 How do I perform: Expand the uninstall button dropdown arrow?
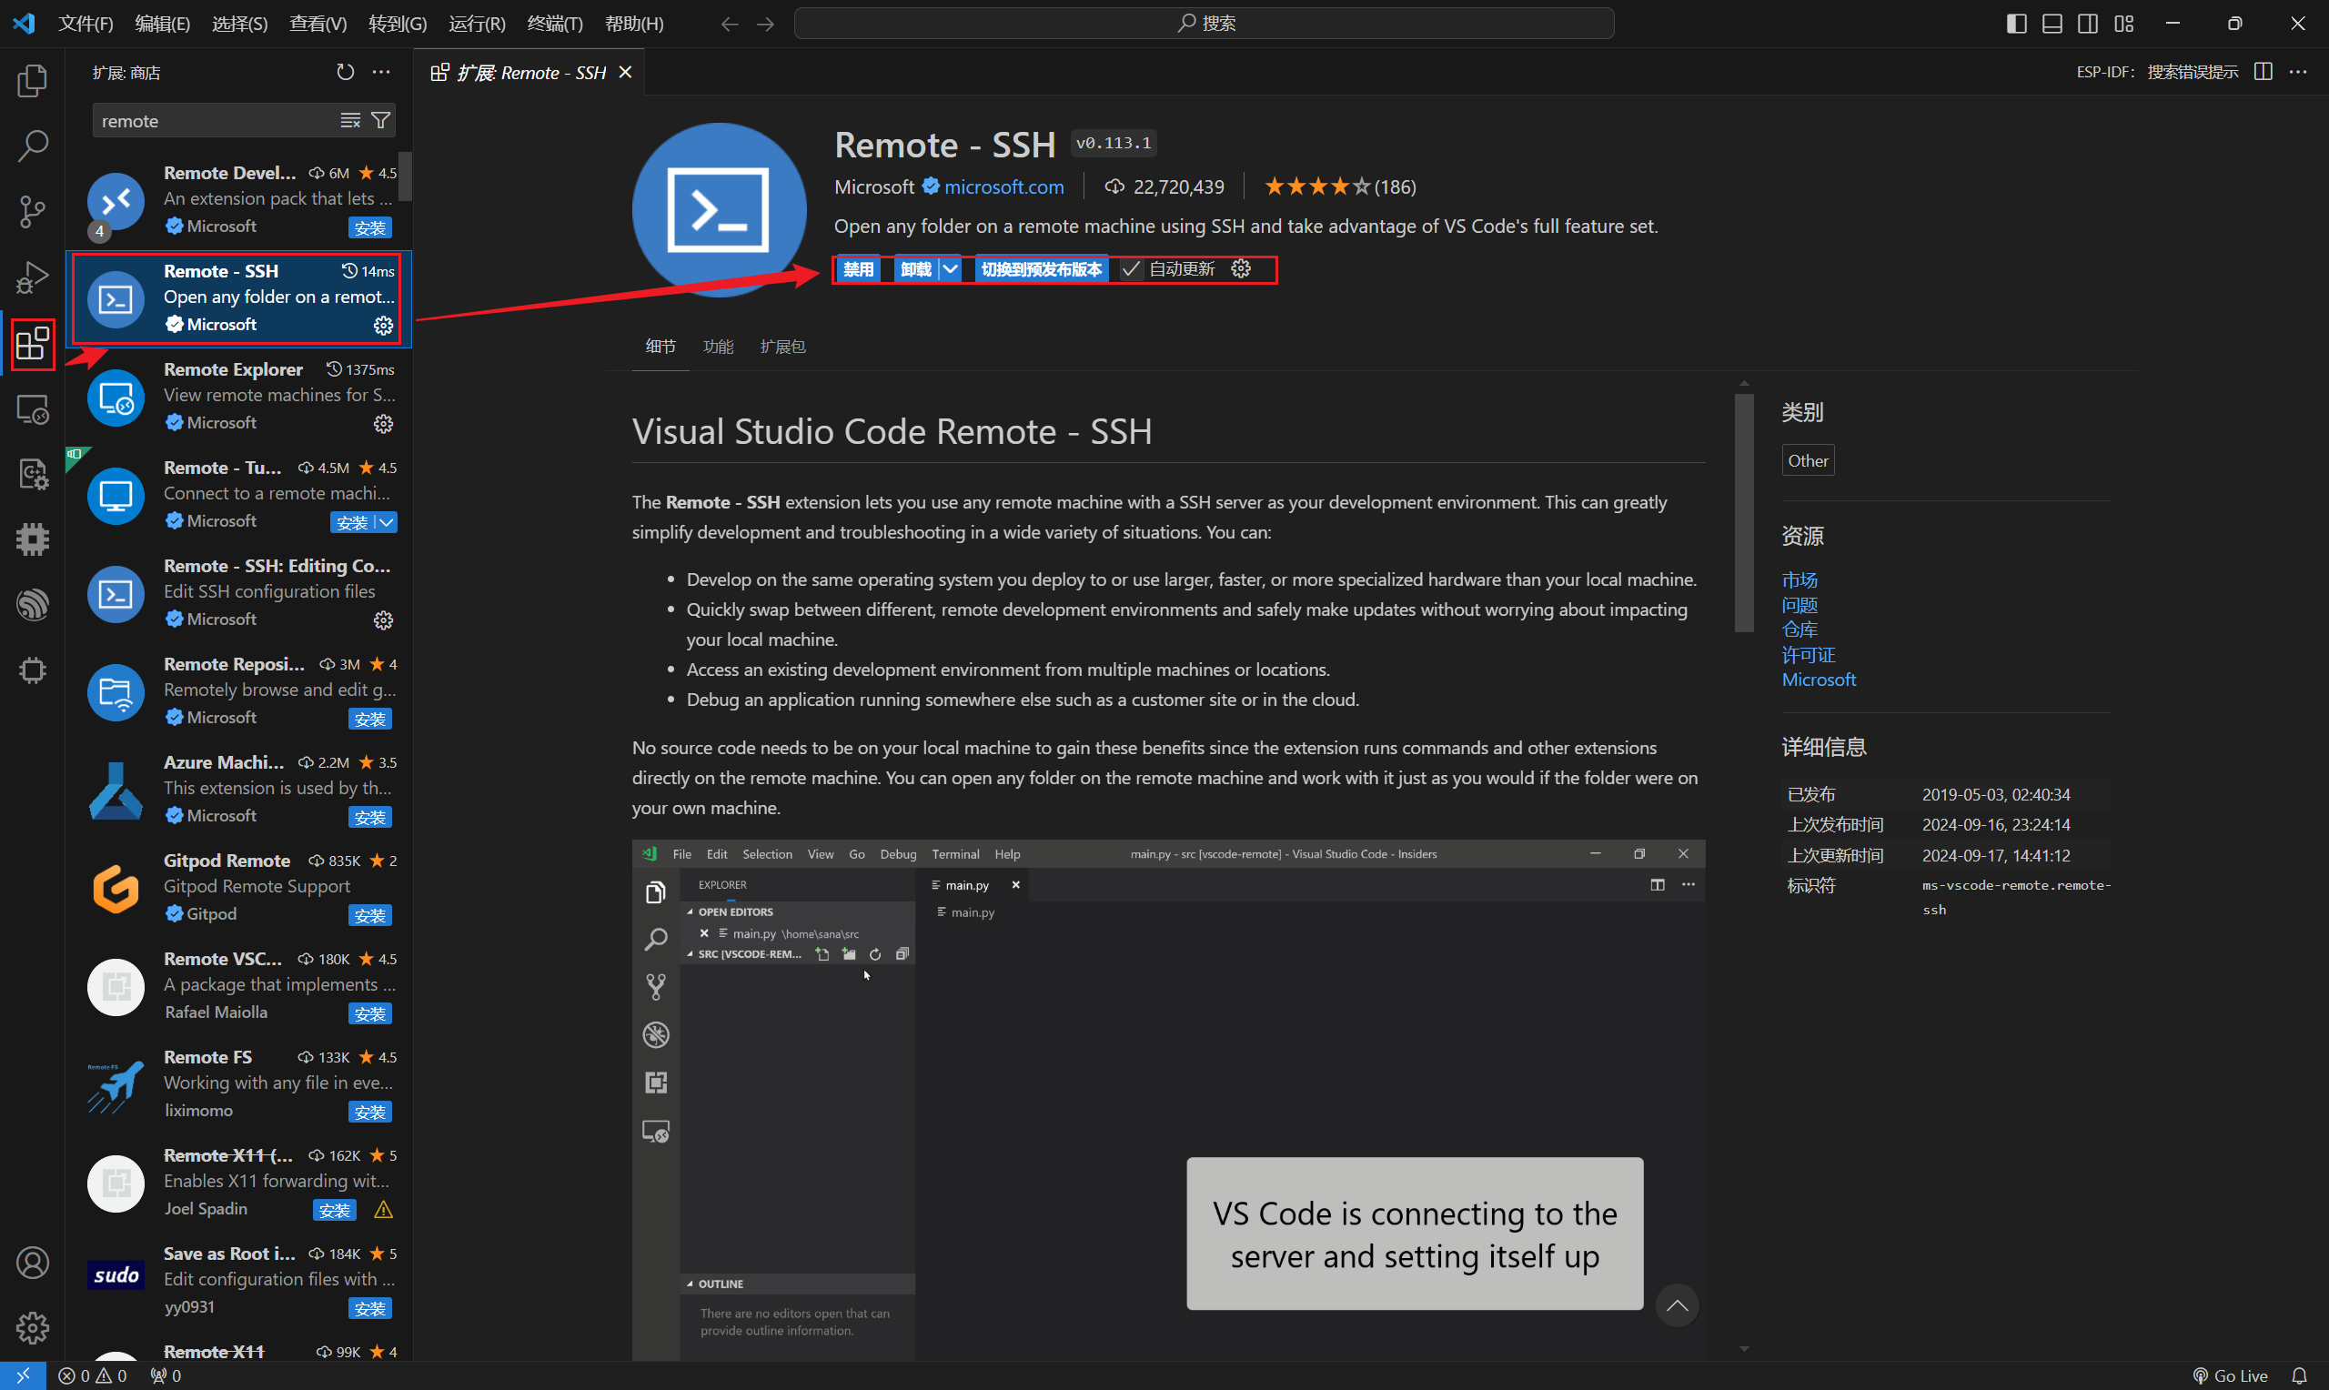[x=950, y=270]
